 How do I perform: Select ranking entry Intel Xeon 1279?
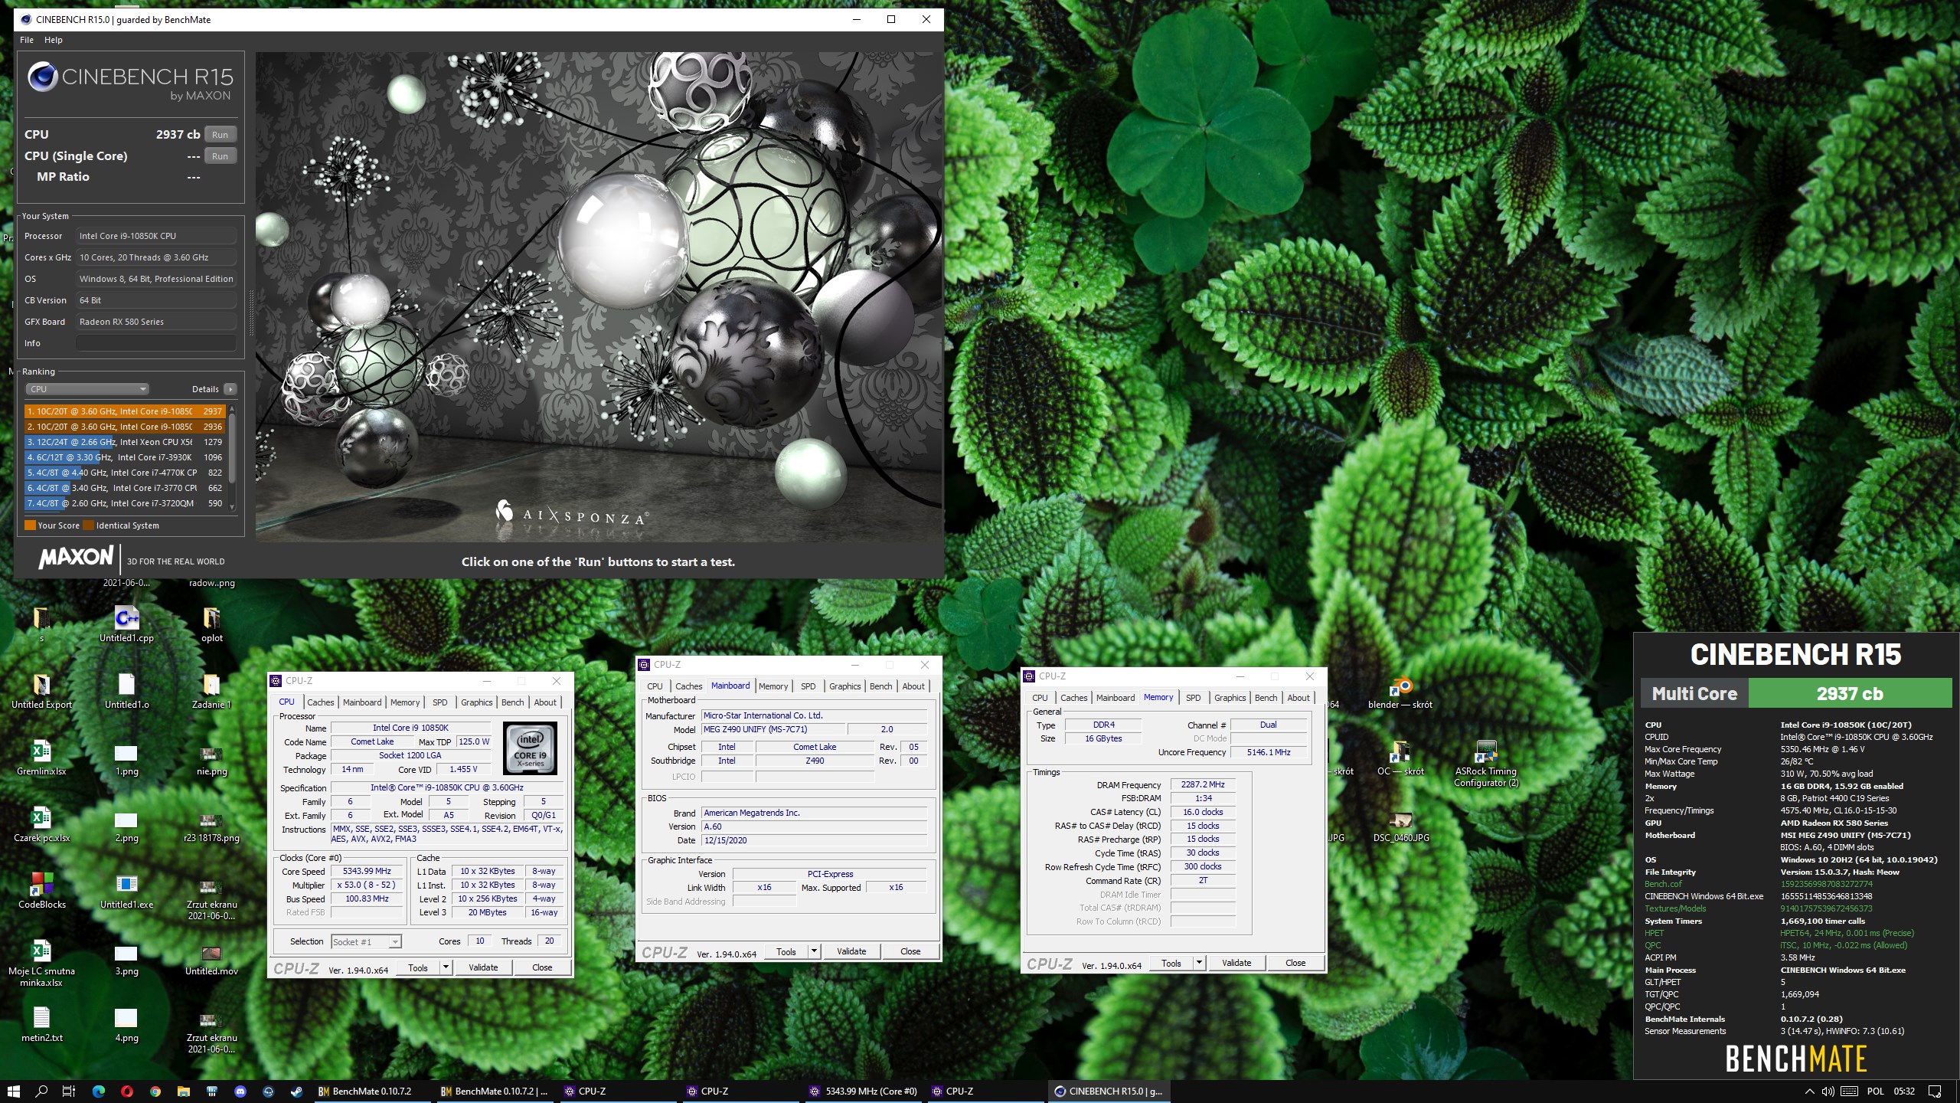(x=124, y=442)
